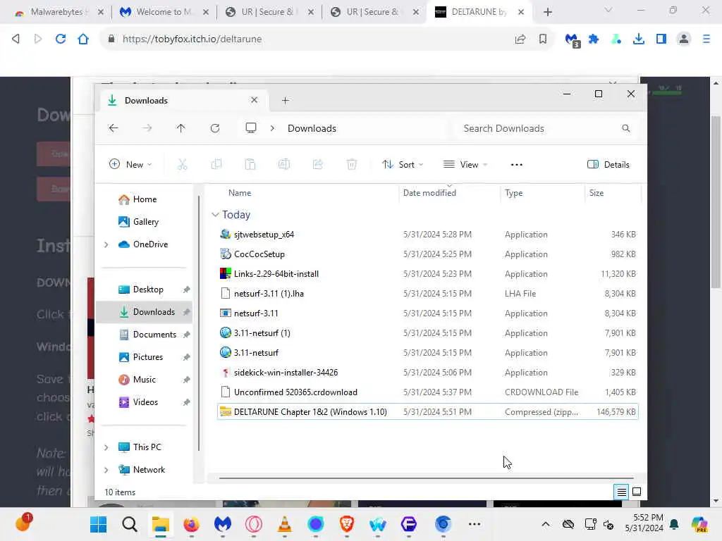
Task: Select sjtwebsetup_x64 file
Action: (428, 235)
